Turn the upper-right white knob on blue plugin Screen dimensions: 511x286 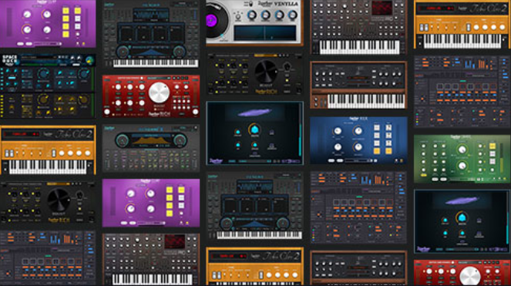(358, 131)
